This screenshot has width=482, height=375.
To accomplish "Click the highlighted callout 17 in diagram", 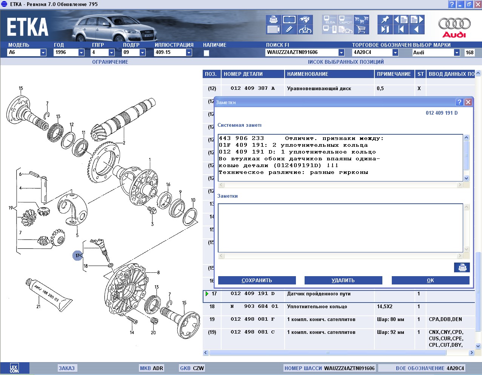I will coord(77,256).
